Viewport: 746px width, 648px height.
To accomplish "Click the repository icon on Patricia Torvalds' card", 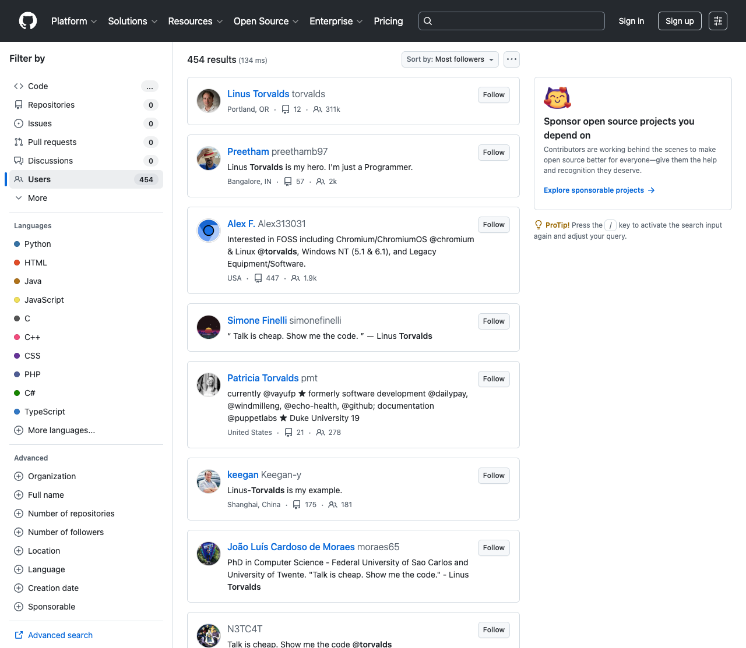I will pyautogui.click(x=288, y=433).
